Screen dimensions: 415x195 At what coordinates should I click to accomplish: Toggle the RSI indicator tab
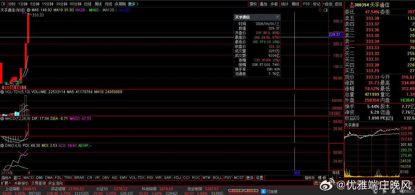coord(150,178)
